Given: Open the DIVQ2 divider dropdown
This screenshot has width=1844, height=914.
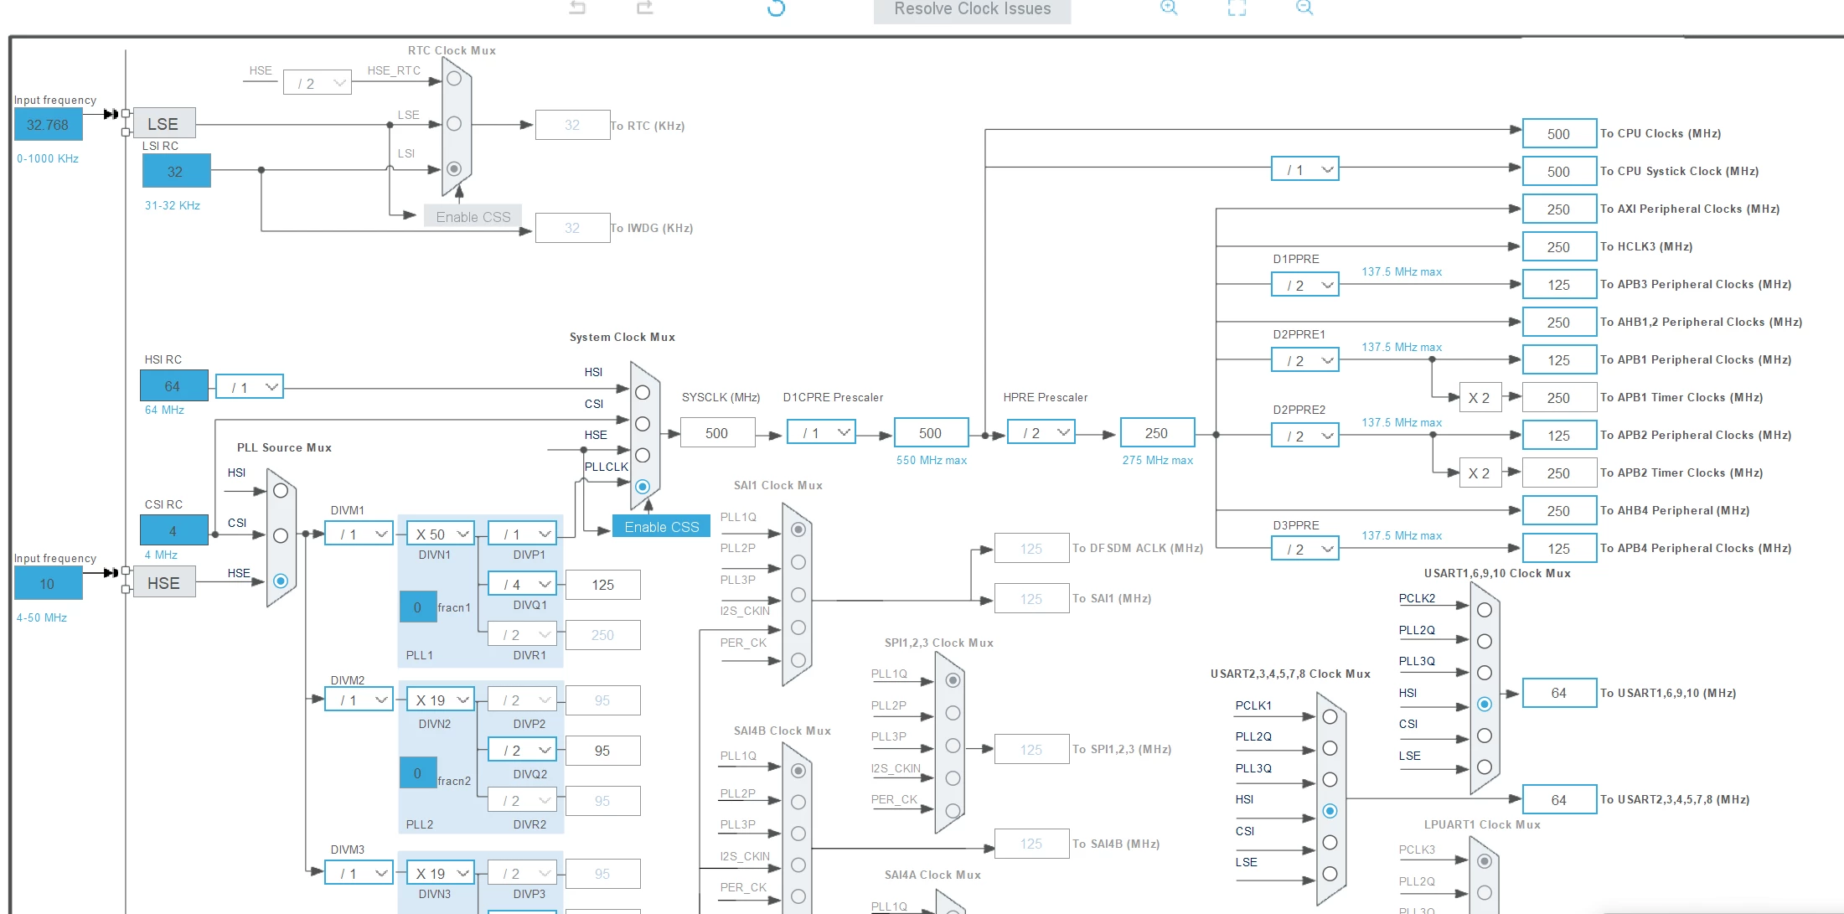Looking at the screenshot, I should point(523,750).
